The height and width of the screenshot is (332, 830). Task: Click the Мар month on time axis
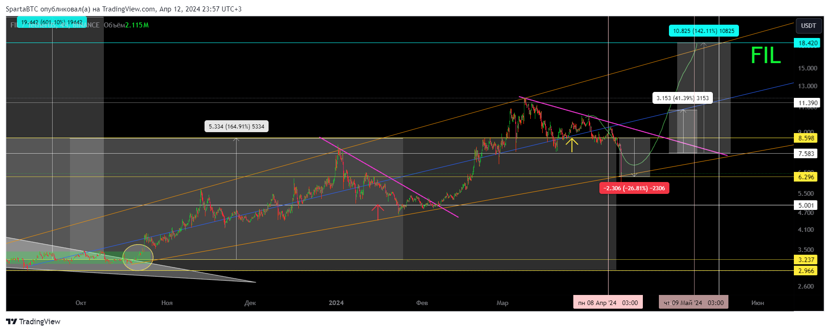[x=502, y=303]
